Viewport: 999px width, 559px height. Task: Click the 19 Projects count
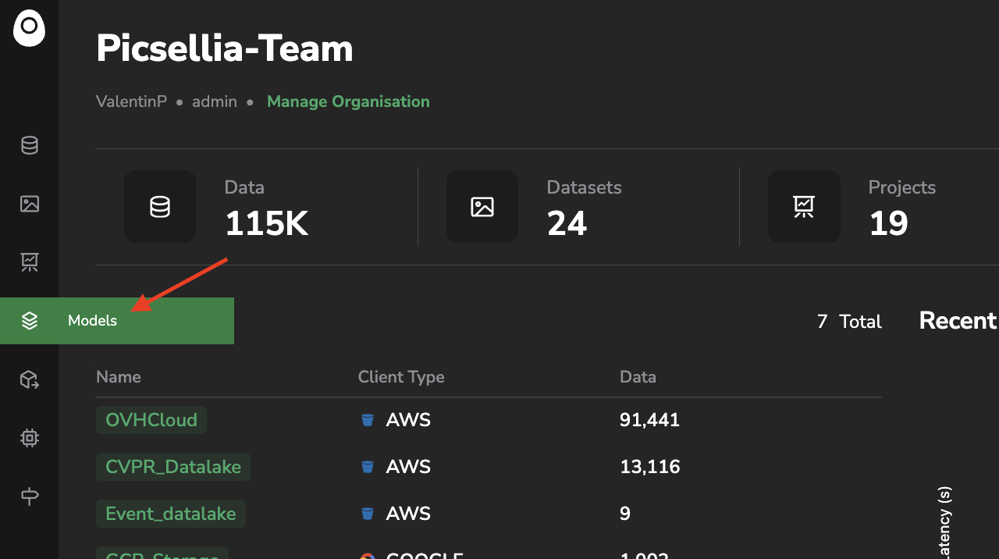[888, 223]
